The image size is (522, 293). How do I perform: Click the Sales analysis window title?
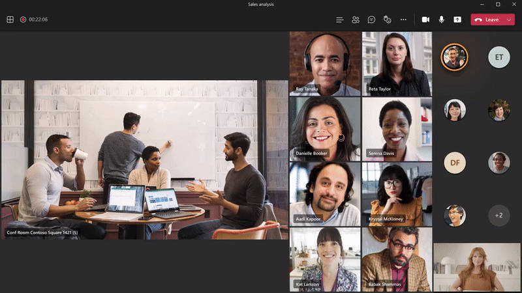point(260,5)
